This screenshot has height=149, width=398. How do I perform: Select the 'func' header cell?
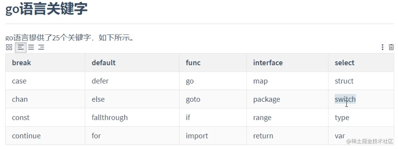[x=193, y=63]
